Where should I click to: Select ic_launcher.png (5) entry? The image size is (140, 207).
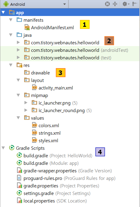pos(58,103)
